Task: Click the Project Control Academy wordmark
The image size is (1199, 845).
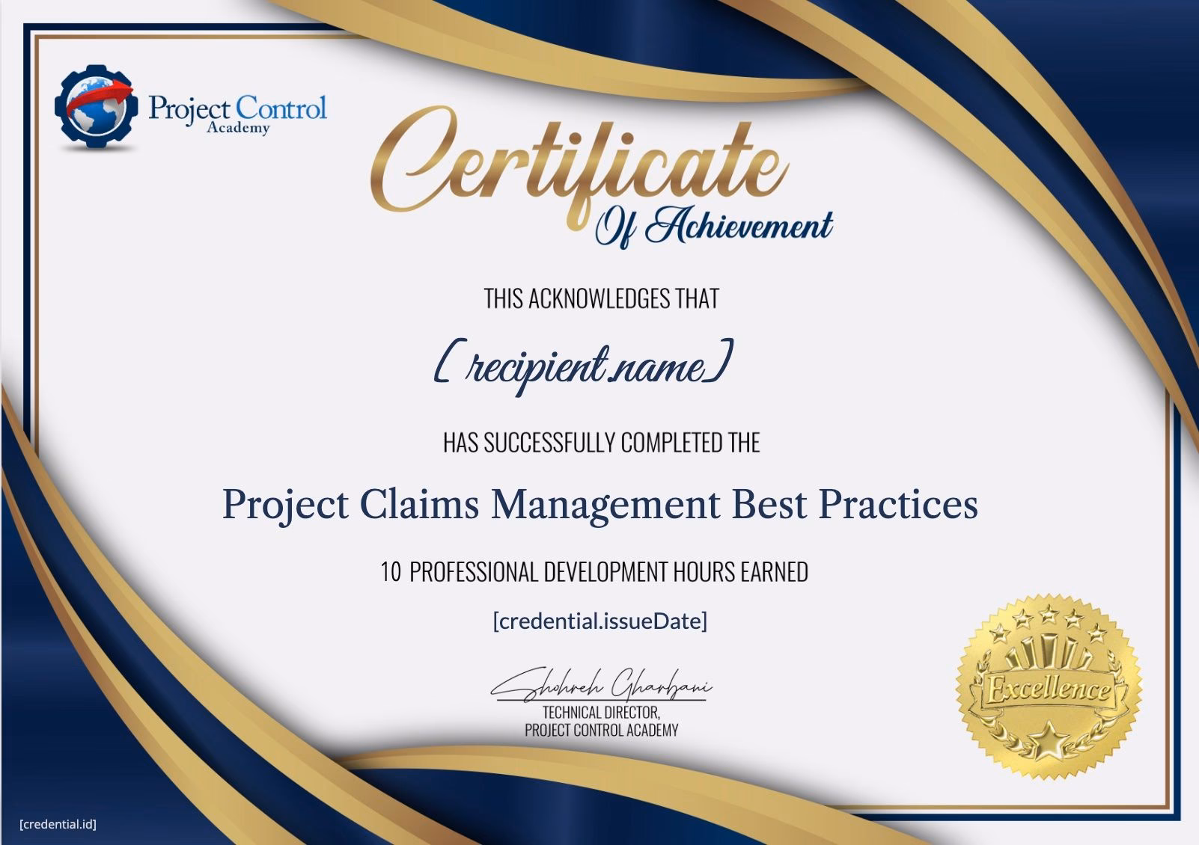Action: tap(238, 110)
